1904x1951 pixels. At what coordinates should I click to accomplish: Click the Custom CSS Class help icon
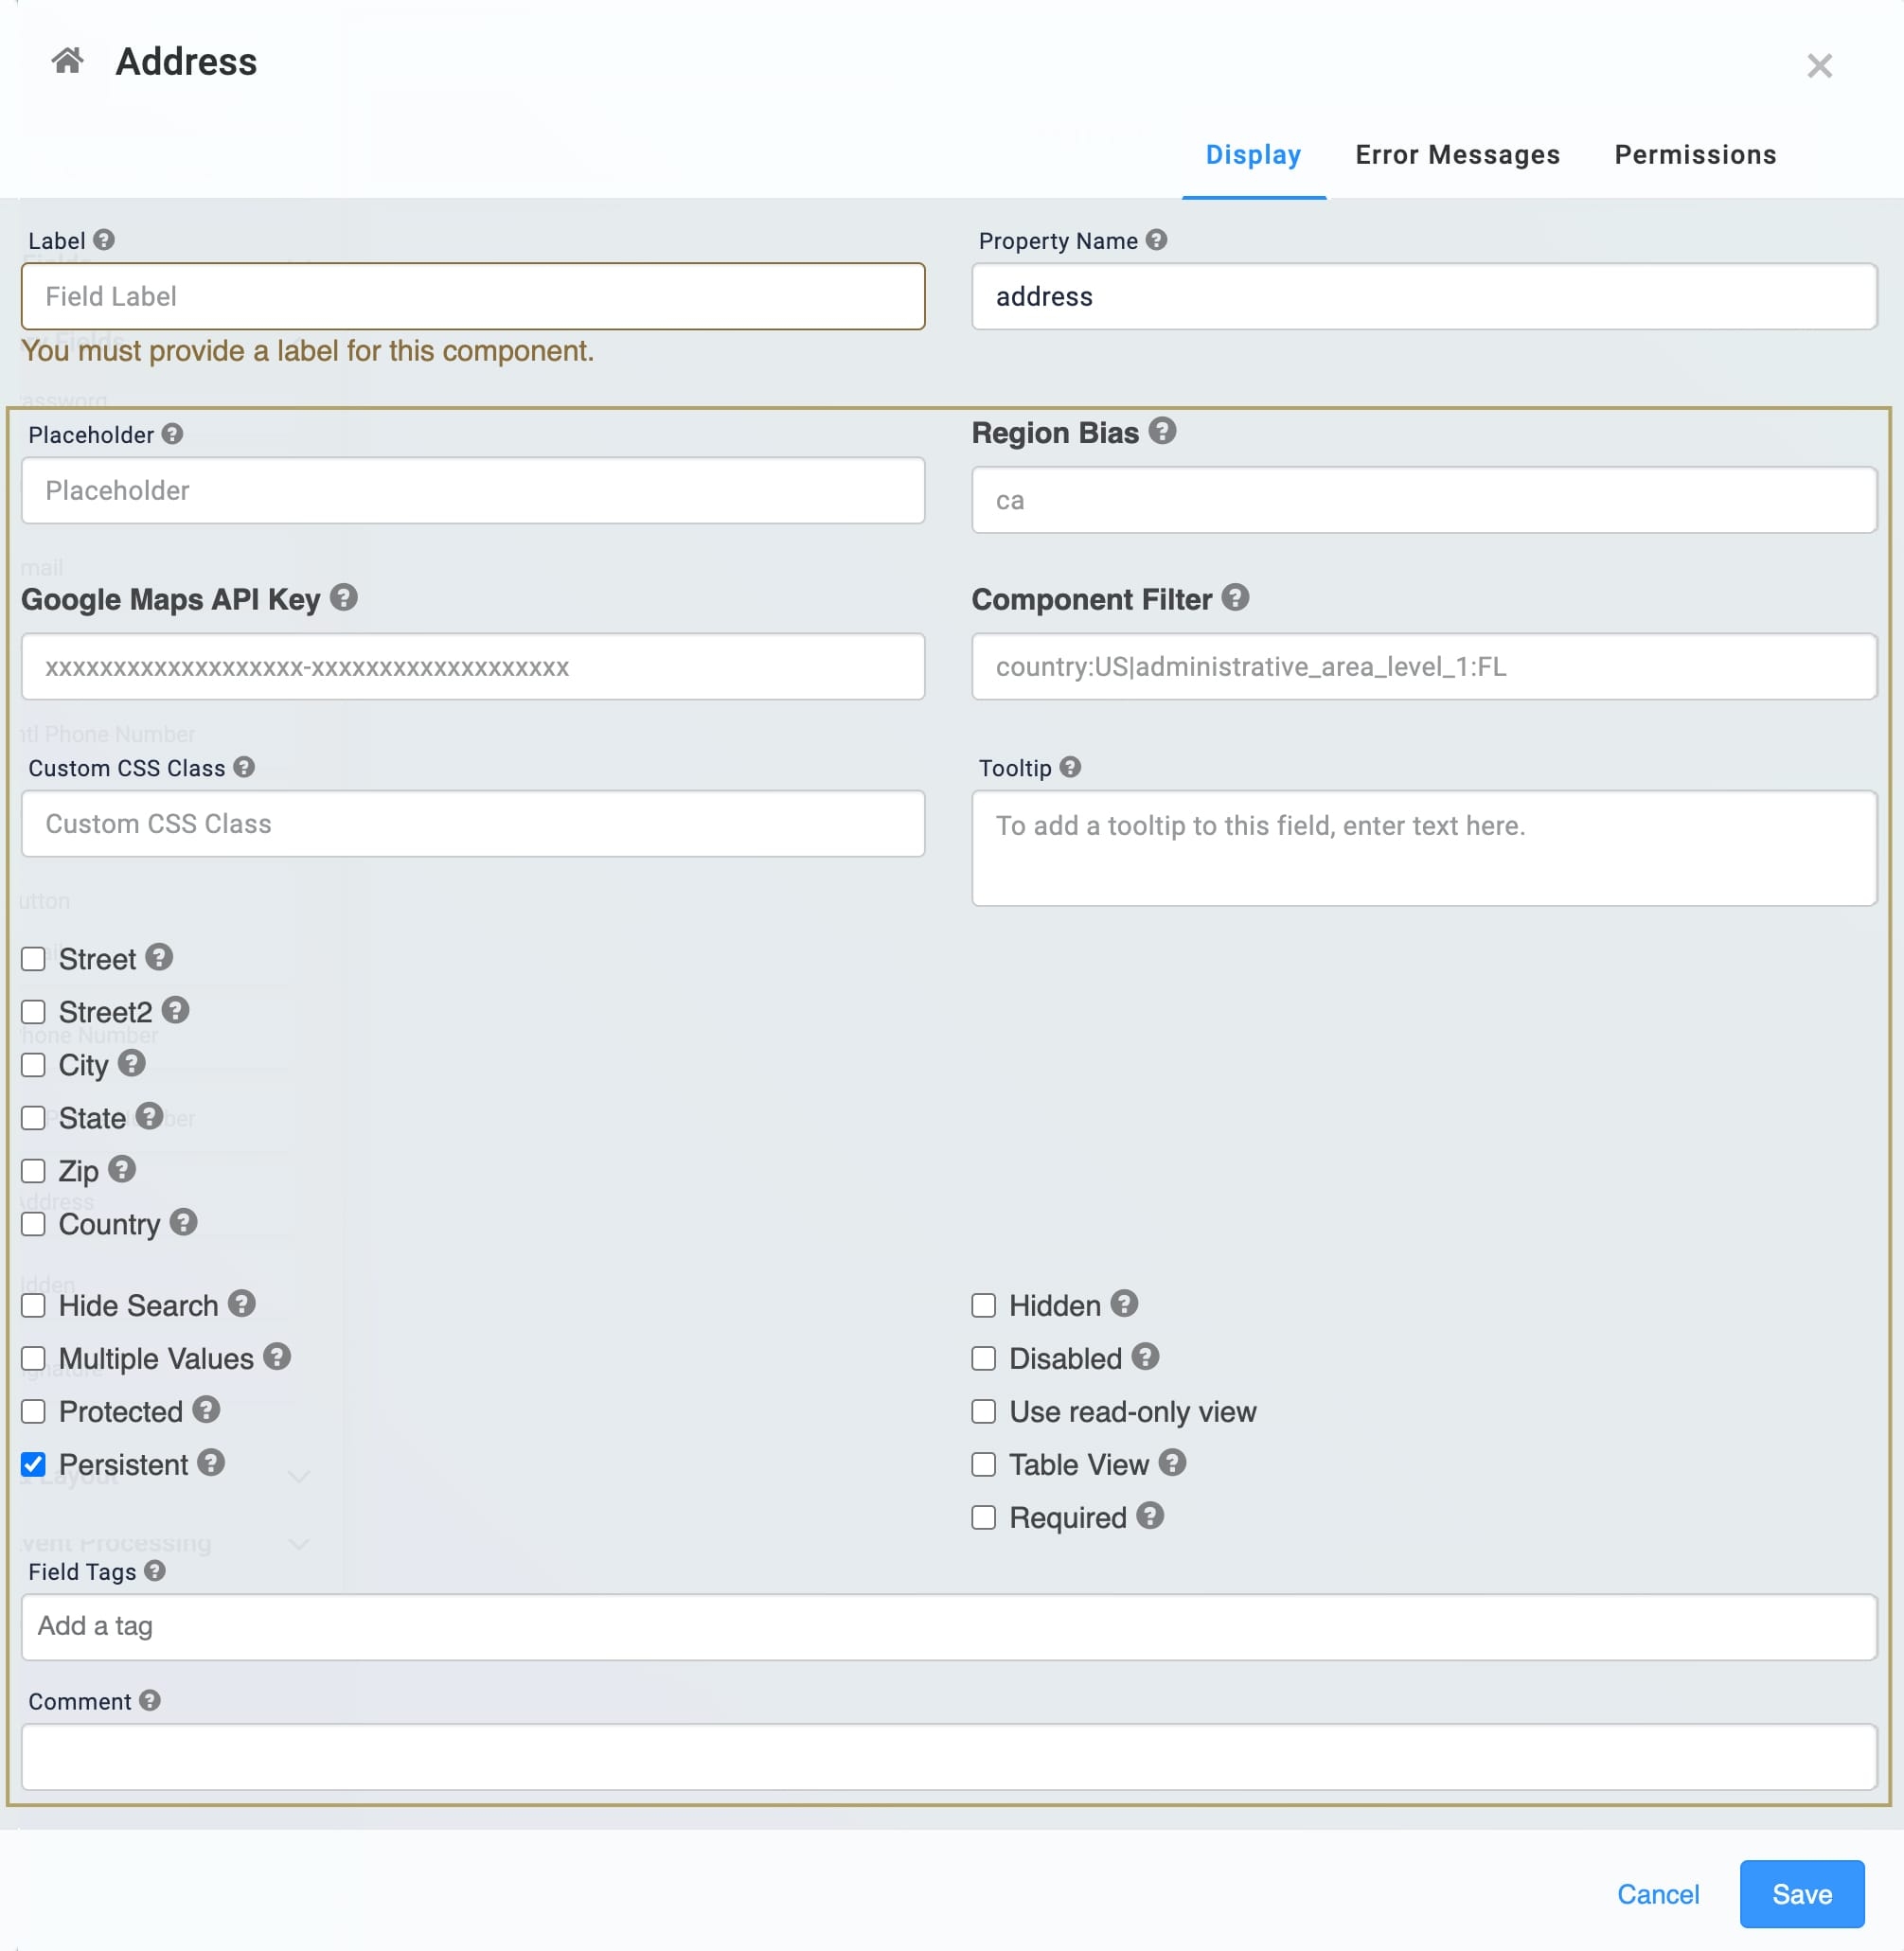244,767
